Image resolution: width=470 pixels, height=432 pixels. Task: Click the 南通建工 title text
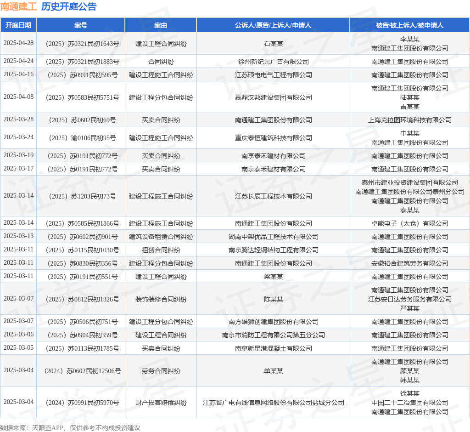(18, 6)
